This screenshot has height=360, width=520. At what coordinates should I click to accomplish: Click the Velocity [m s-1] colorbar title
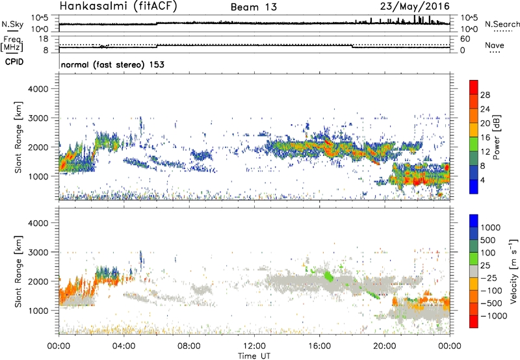513,271
